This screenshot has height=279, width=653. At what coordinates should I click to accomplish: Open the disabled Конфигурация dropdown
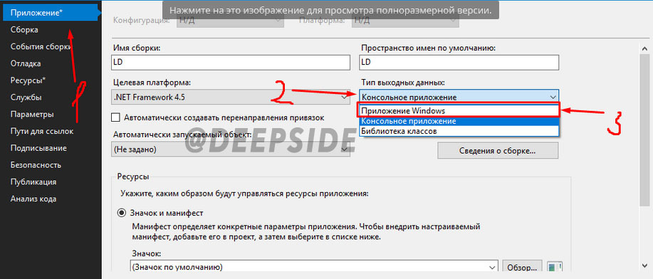230,20
